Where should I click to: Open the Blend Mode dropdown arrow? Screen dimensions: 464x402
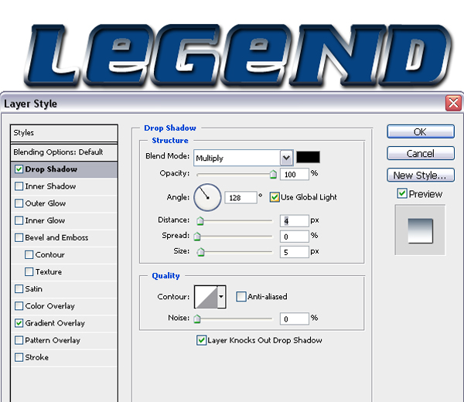[286, 158]
